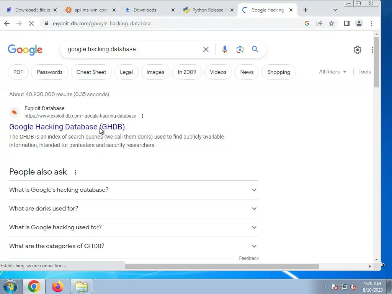The image size is (392, 294).
Task: Switch to Images results
Action: (155, 72)
